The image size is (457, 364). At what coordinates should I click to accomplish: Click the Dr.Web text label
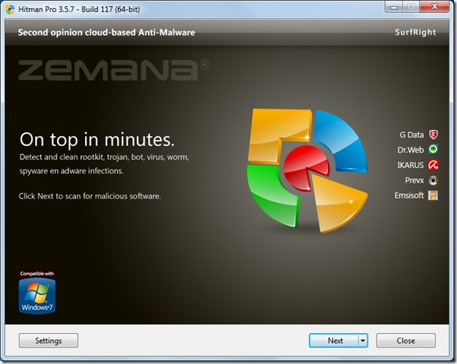click(x=410, y=150)
